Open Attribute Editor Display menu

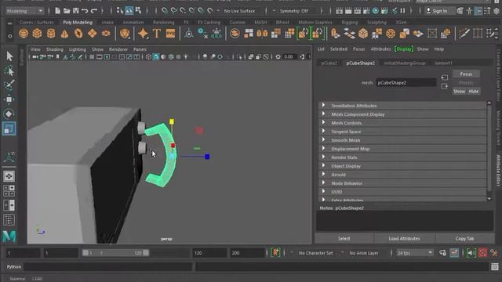click(x=404, y=49)
